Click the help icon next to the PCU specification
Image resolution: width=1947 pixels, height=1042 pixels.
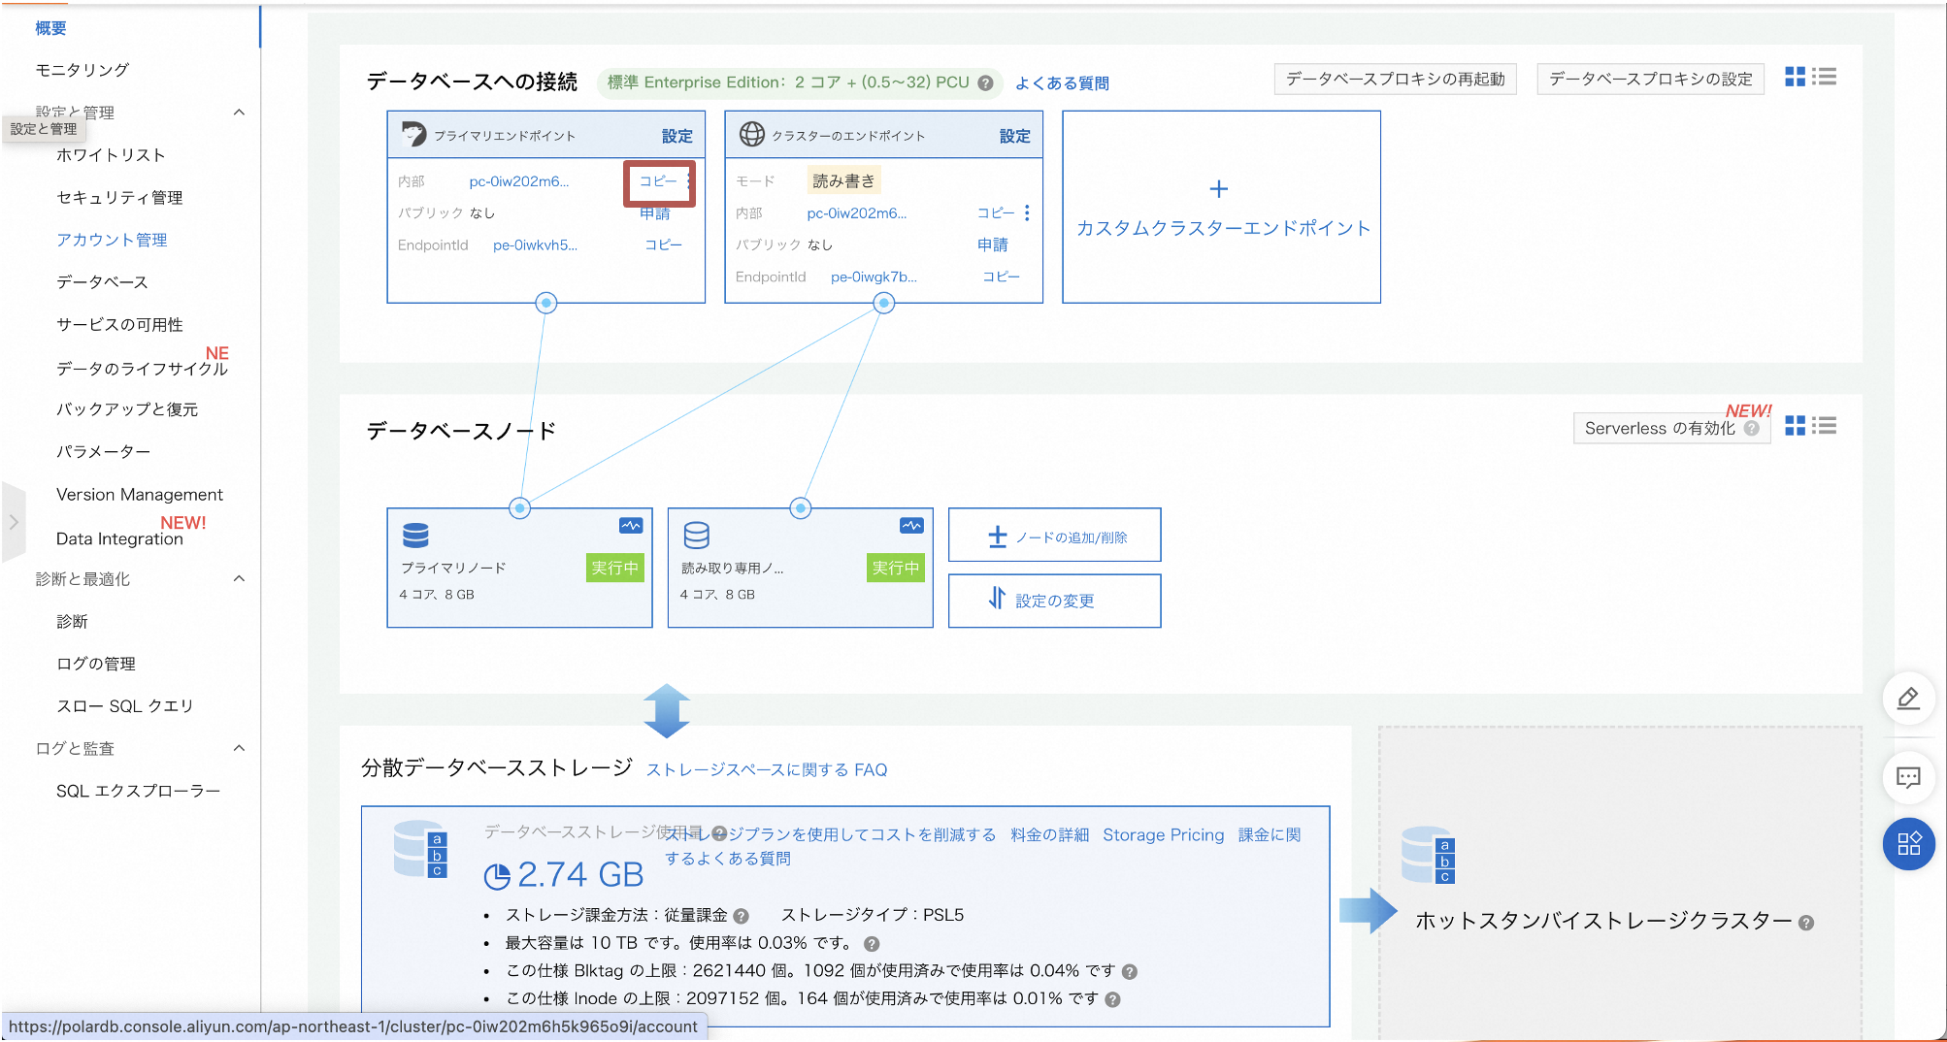click(986, 82)
